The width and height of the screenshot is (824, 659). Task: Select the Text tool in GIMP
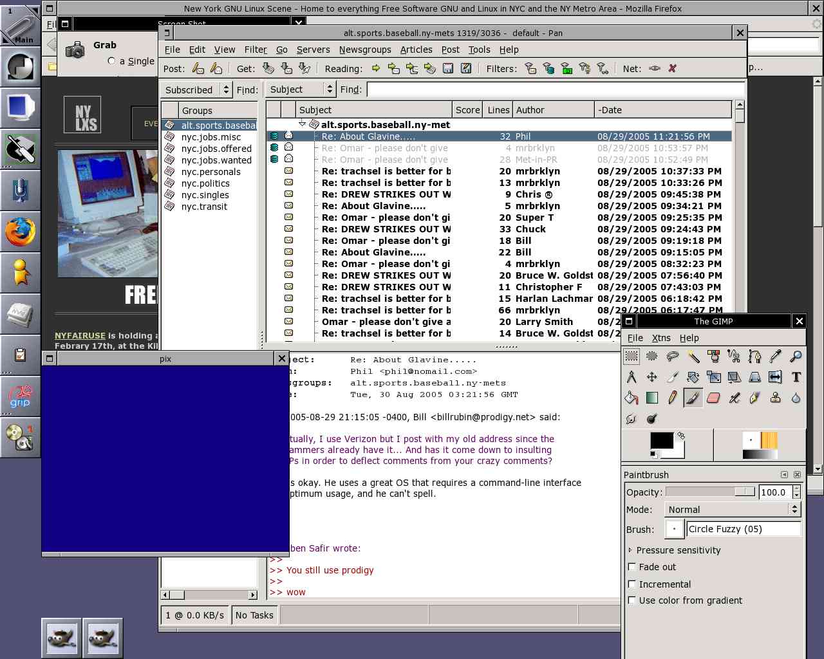click(x=796, y=377)
